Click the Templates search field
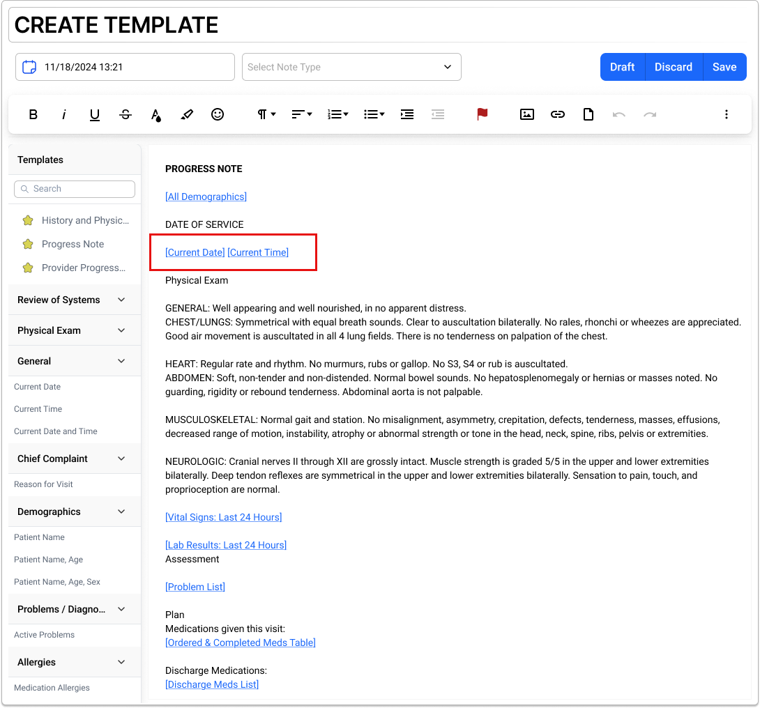 pyautogui.click(x=74, y=189)
